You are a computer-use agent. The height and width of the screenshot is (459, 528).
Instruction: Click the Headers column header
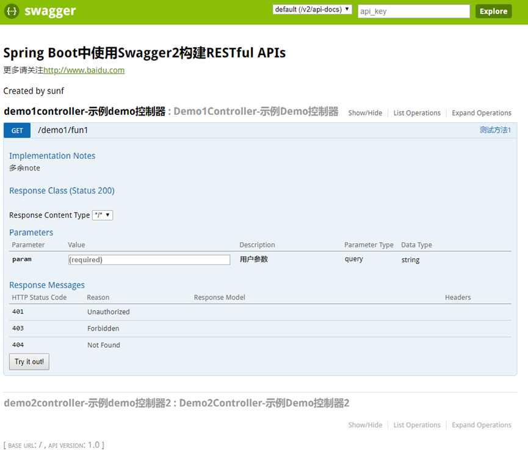(x=458, y=298)
